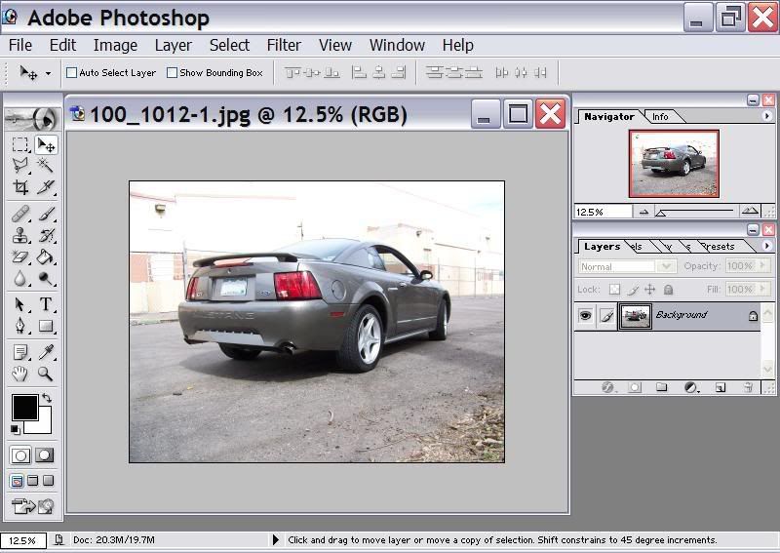The width and height of the screenshot is (780, 553).
Task: Hide the Background layer eye icon
Action: [586, 316]
